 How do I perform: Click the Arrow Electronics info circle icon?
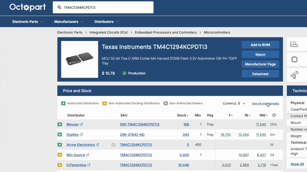113,145
